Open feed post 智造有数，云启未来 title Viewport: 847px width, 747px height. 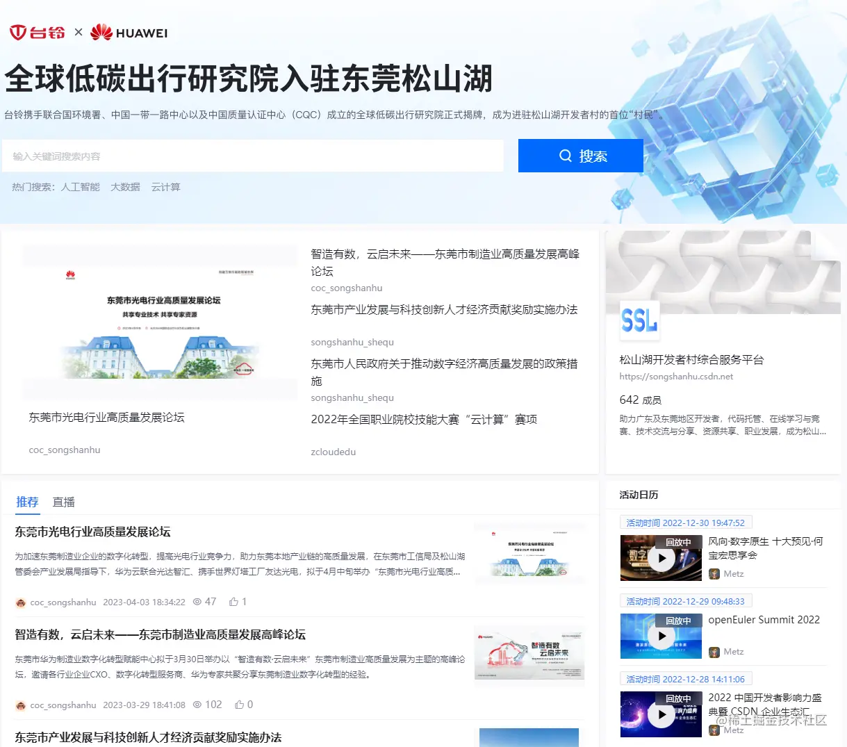160,634
